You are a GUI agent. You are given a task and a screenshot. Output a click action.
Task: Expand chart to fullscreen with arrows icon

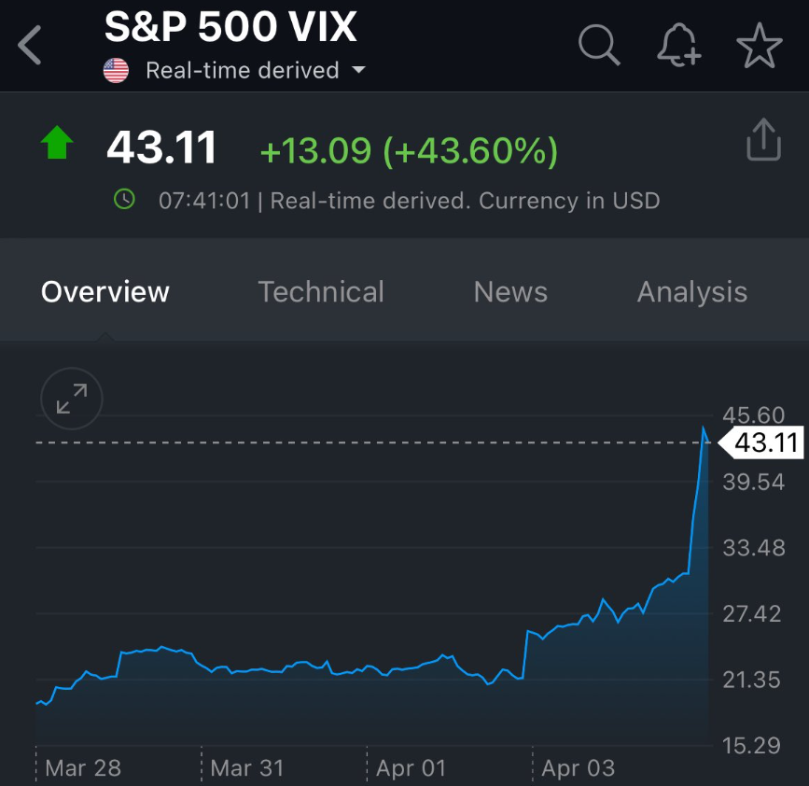point(71,399)
